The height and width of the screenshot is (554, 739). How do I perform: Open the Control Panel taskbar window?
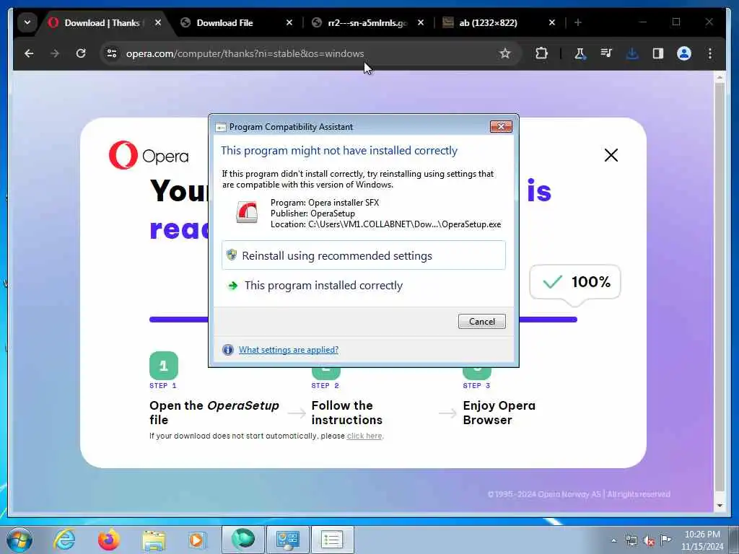287,540
